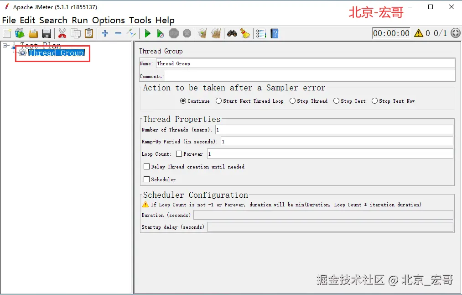Enable the Forever loop checkbox
This screenshot has height=295, width=462.
tap(179, 154)
